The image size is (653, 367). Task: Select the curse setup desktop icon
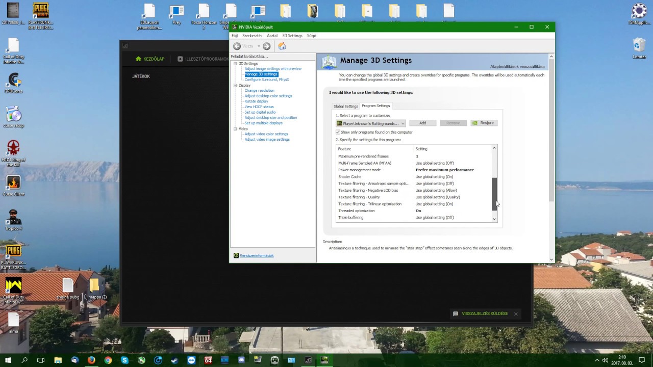[x=14, y=117]
